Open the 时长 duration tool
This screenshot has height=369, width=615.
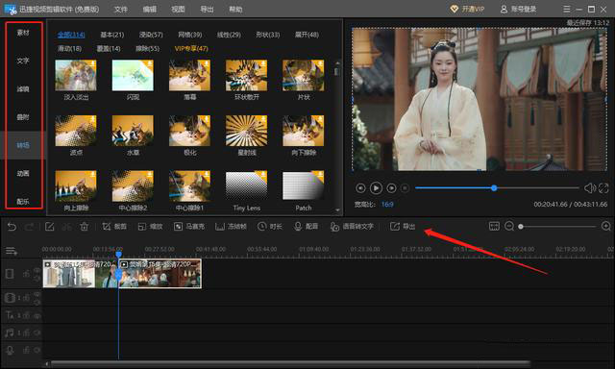click(x=270, y=227)
